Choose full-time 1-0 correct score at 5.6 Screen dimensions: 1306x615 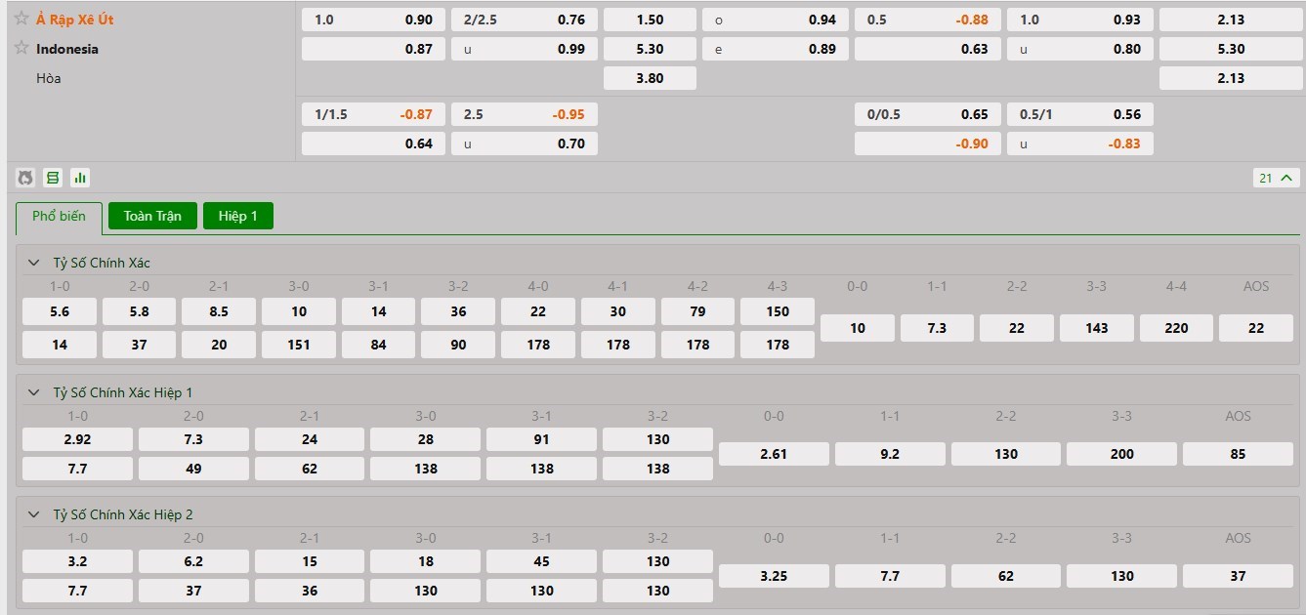(60, 311)
